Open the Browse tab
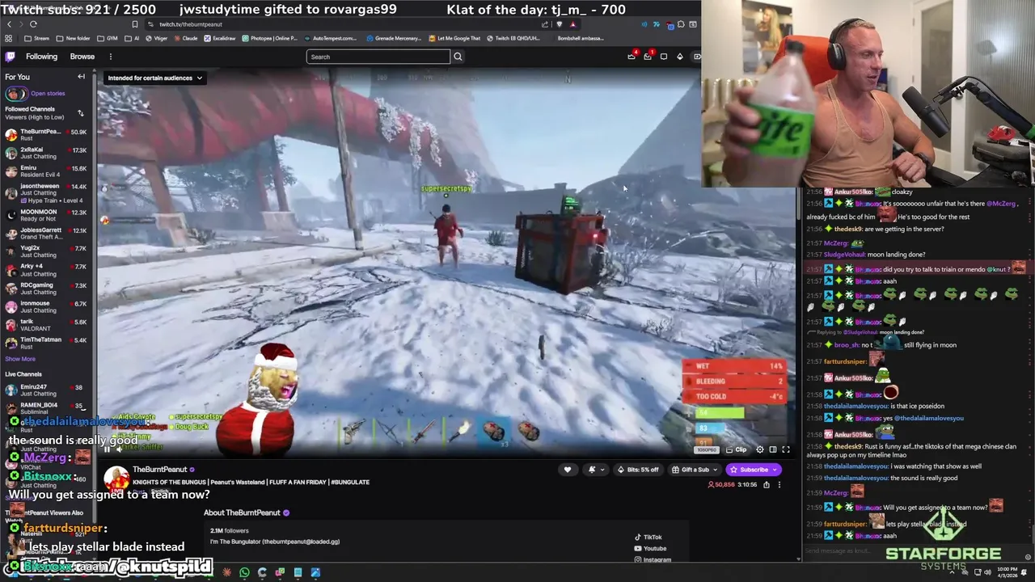Viewport: 1035px width, 582px height. 82,57
